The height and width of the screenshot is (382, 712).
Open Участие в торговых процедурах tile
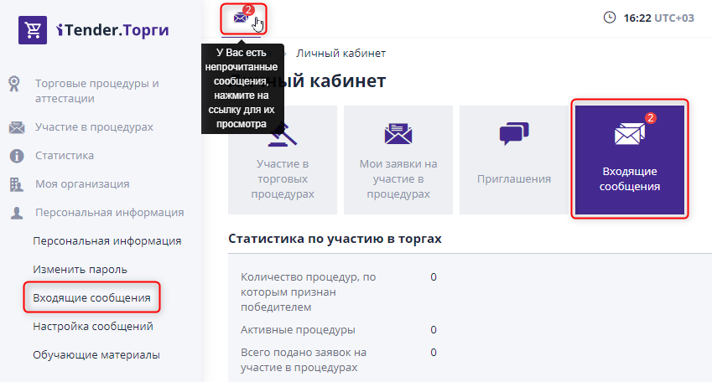tap(283, 160)
